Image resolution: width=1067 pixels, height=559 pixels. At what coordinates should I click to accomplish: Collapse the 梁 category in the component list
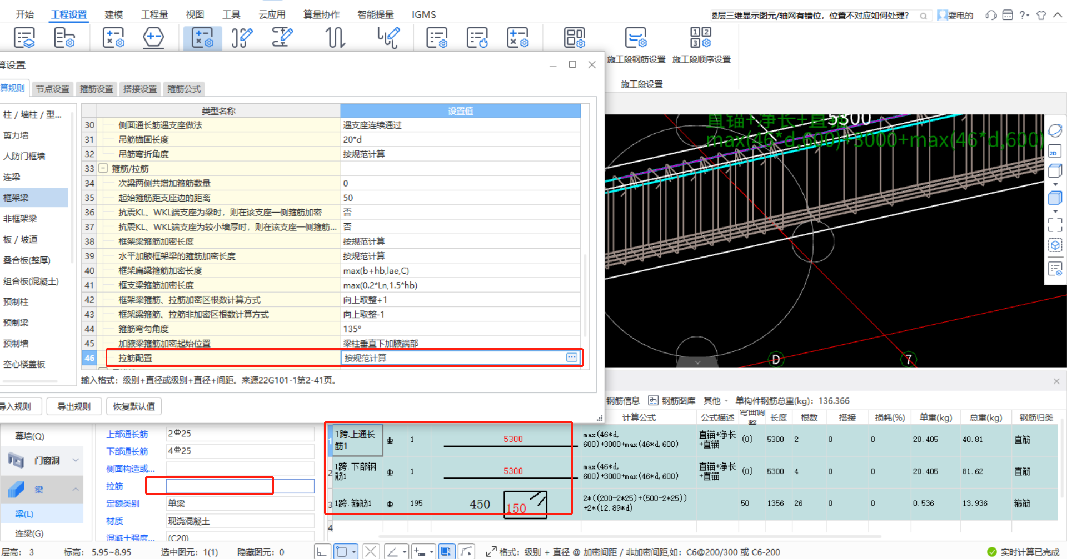(x=75, y=489)
